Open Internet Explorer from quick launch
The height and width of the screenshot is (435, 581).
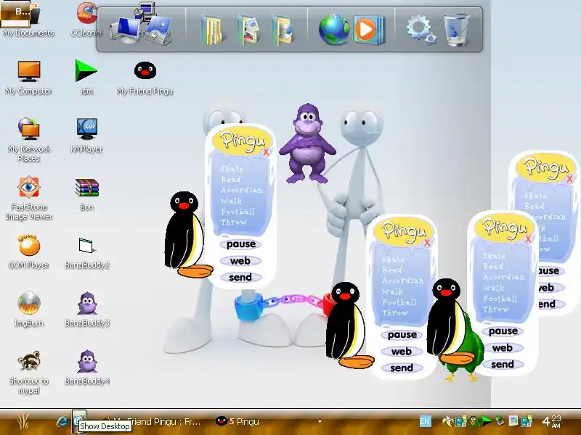pos(62,421)
